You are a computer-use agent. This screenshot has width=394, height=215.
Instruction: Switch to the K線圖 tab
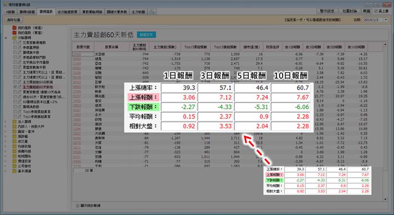tap(10, 12)
